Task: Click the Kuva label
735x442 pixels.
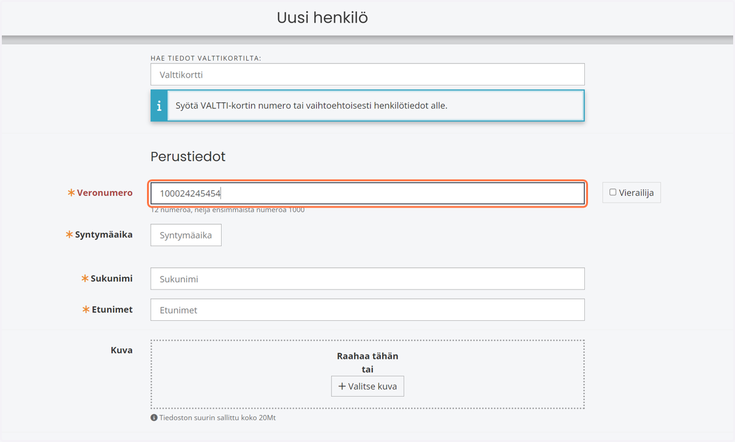Action: [121, 350]
